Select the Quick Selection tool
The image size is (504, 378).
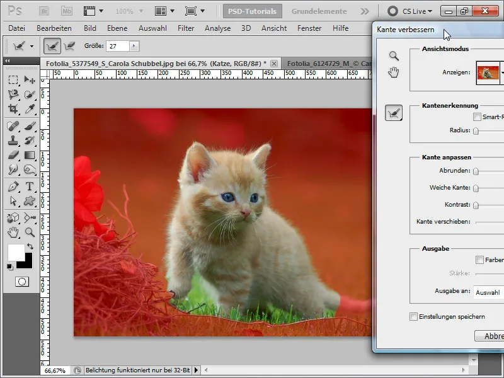pos(30,94)
